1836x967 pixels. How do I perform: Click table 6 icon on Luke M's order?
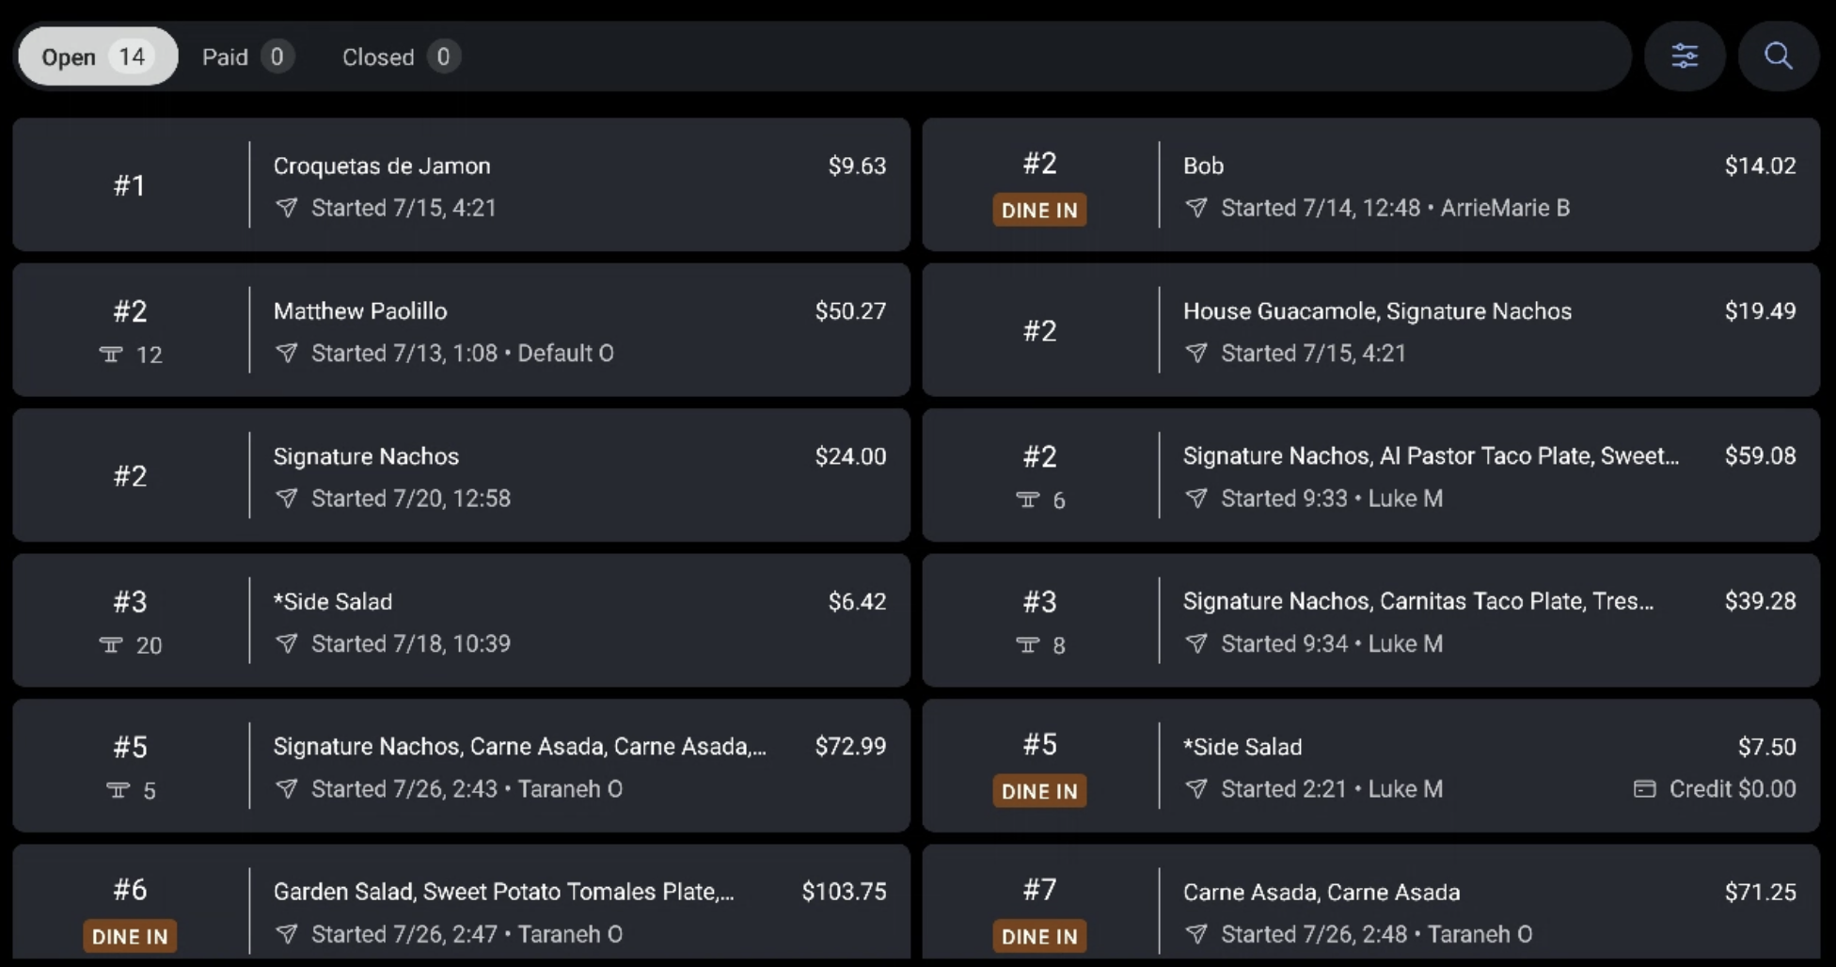coord(1028,499)
